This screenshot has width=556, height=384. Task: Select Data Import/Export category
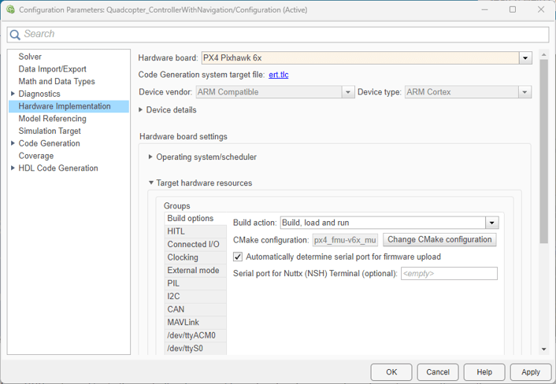(53, 69)
